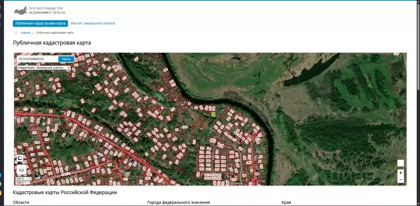Zoom in with the plus button
The image size is (420, 206).
[400, 173]
